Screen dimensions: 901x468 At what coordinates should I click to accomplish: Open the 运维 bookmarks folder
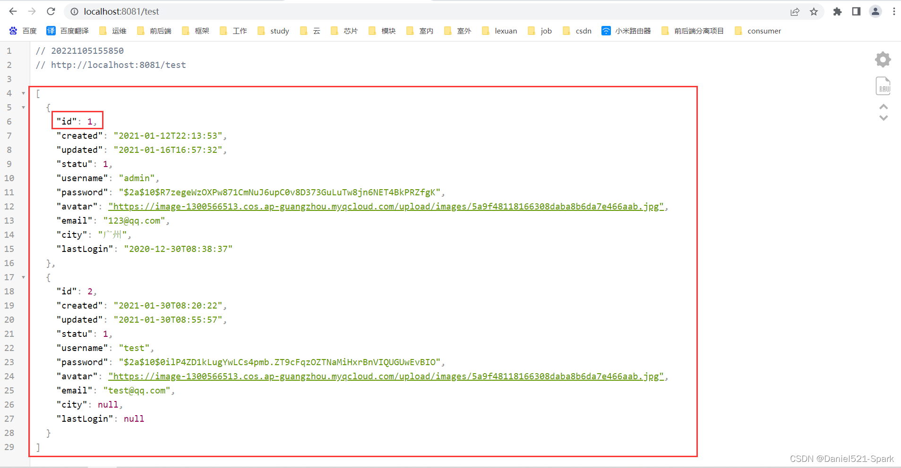click(113, 31)
